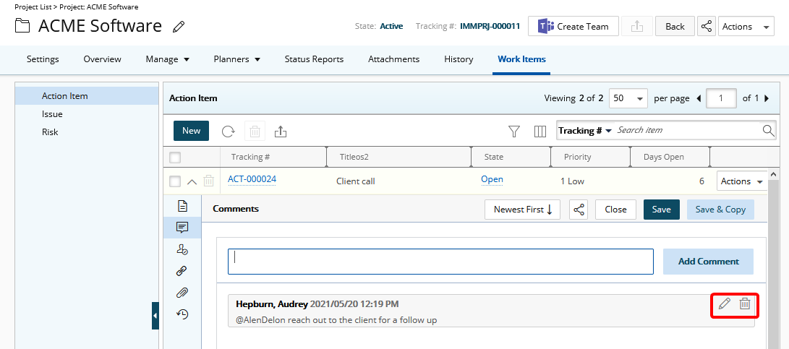Open the Planners menu tab
789x349 pixels.
click(x=236, y=59)
